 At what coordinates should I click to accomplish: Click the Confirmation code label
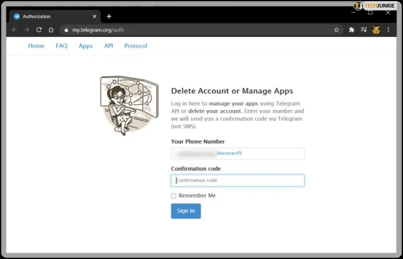click(x=196, y=168)
